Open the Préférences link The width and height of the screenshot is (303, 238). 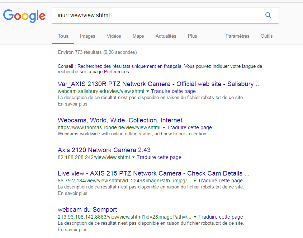coord(116,71)
